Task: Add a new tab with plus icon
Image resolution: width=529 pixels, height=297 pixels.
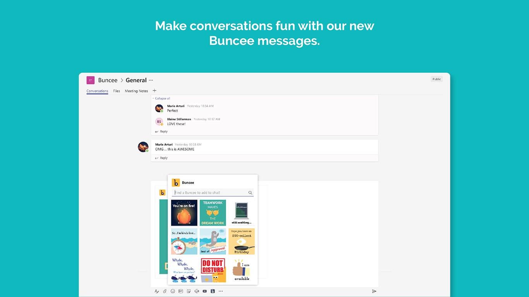Action: click(155, 91)
